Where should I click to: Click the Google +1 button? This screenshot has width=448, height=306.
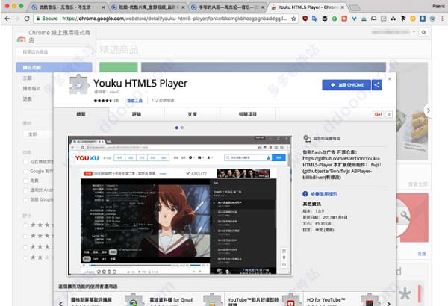click(379, 114)
